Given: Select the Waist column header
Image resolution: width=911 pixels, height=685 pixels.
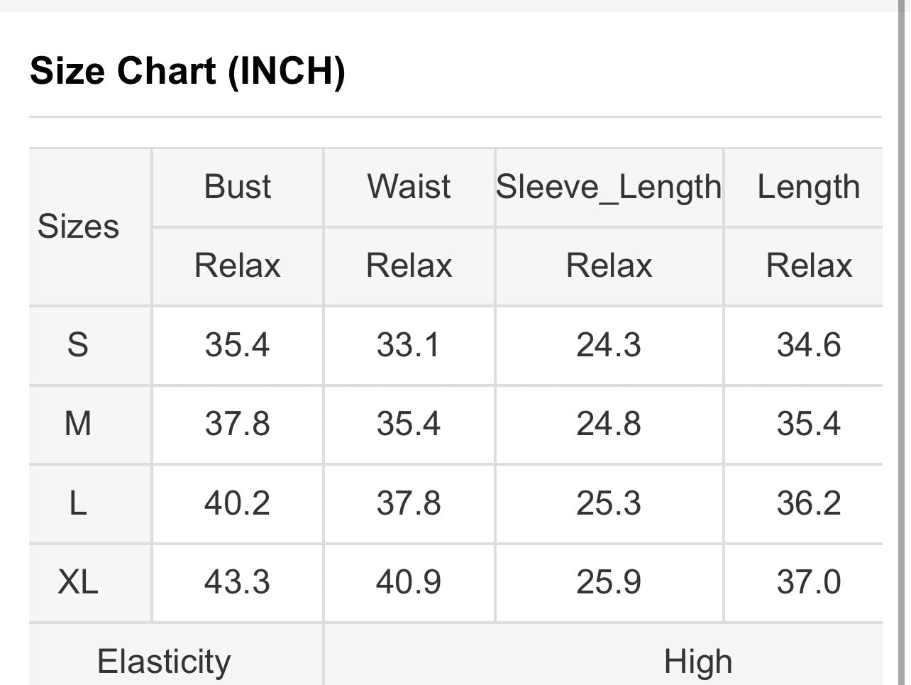Looking at the screenshot, I should pos(409,187).
